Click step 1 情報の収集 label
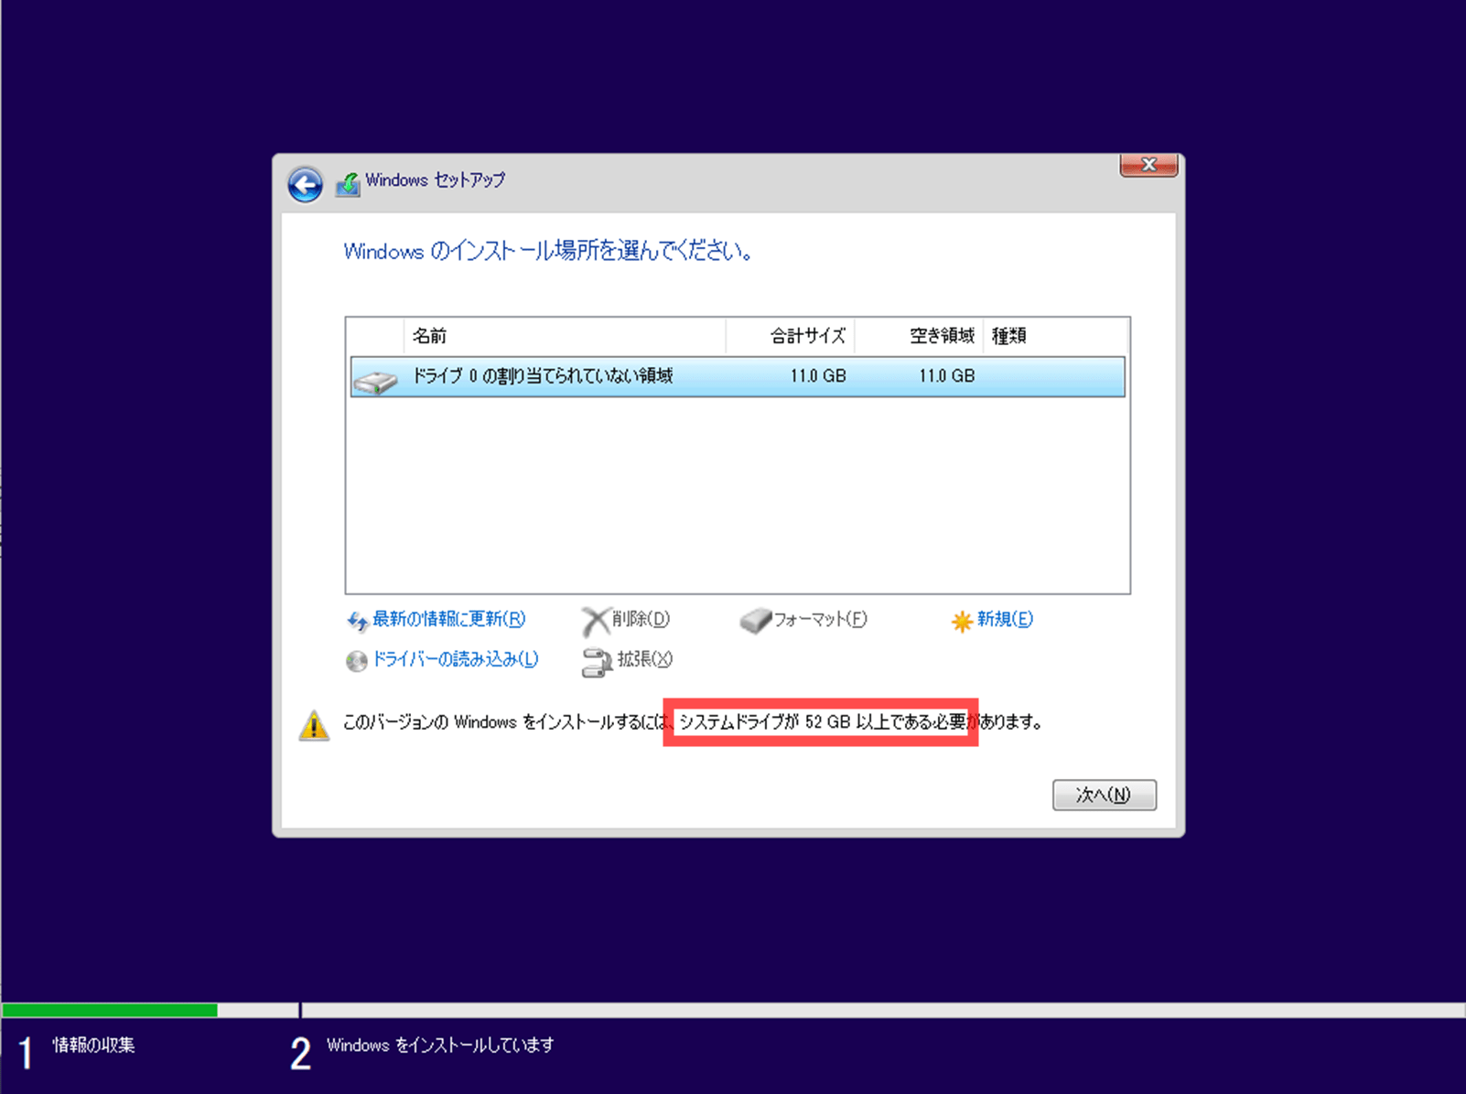This screenshot has width=1466, height=1094. click(93, 1045)
